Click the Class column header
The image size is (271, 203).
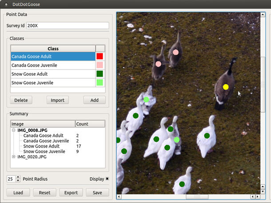click(53, 49)
